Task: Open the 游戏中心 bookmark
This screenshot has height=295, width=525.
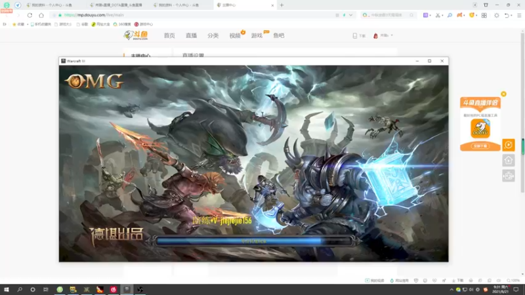Action: [144, 24]
